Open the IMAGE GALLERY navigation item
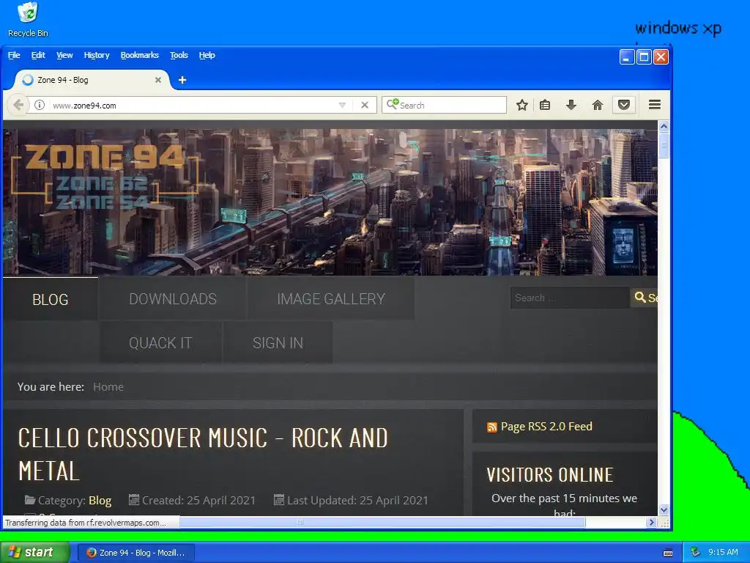The width and height of the screenshot is (750, 563). pyautogui.click(x=331, y=299)
